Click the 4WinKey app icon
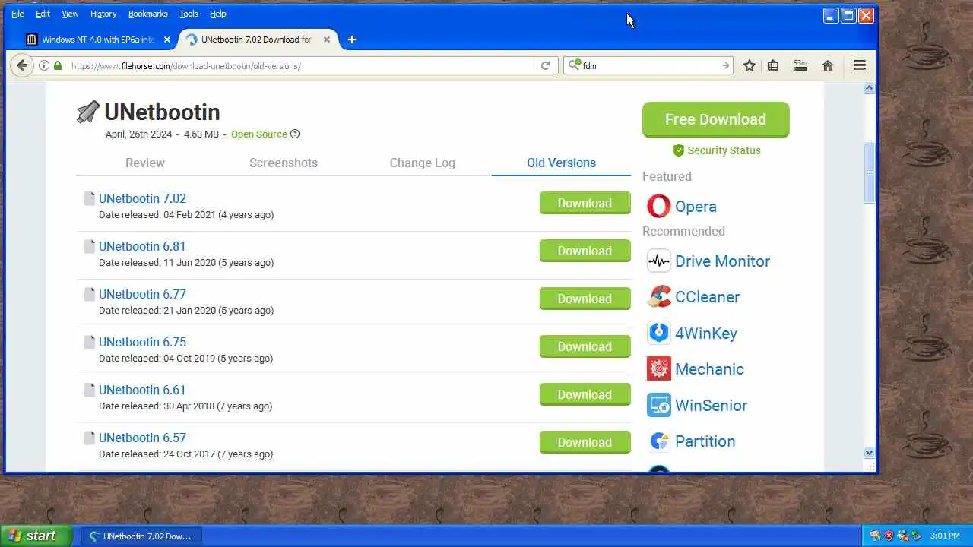Image resolution: width=973 pixels, height=547 pixels. (x=659, y=333)
